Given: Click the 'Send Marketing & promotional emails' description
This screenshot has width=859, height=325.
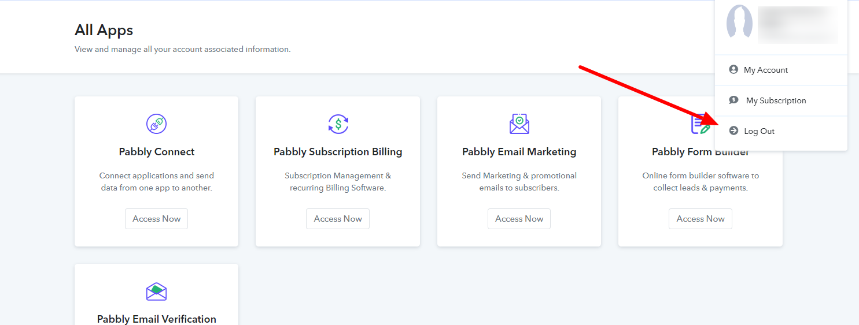Looking at the screenshot, I should point(519,182).
